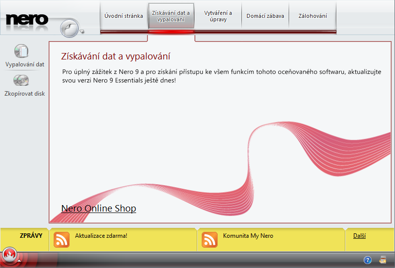Screen dimensions: 395x268
Task: Open the Vypalování dat disc icon
Action: tap(21, 51)
